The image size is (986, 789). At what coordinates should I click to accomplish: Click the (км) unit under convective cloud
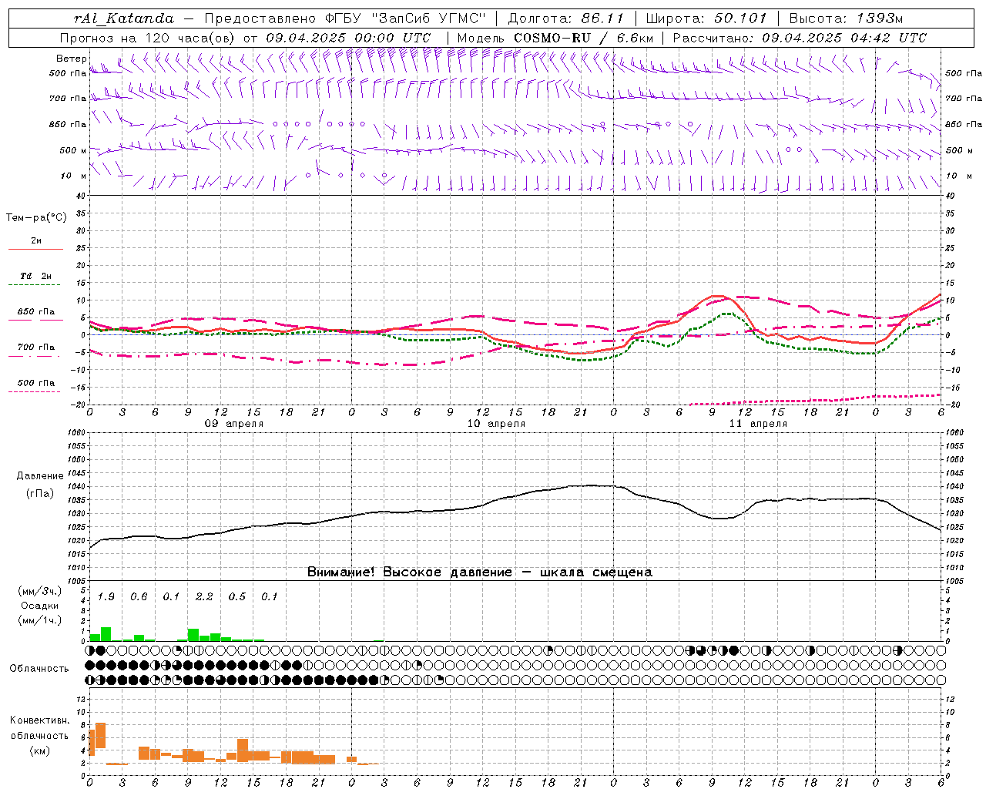pyautogui.click(x=39, y=750)
